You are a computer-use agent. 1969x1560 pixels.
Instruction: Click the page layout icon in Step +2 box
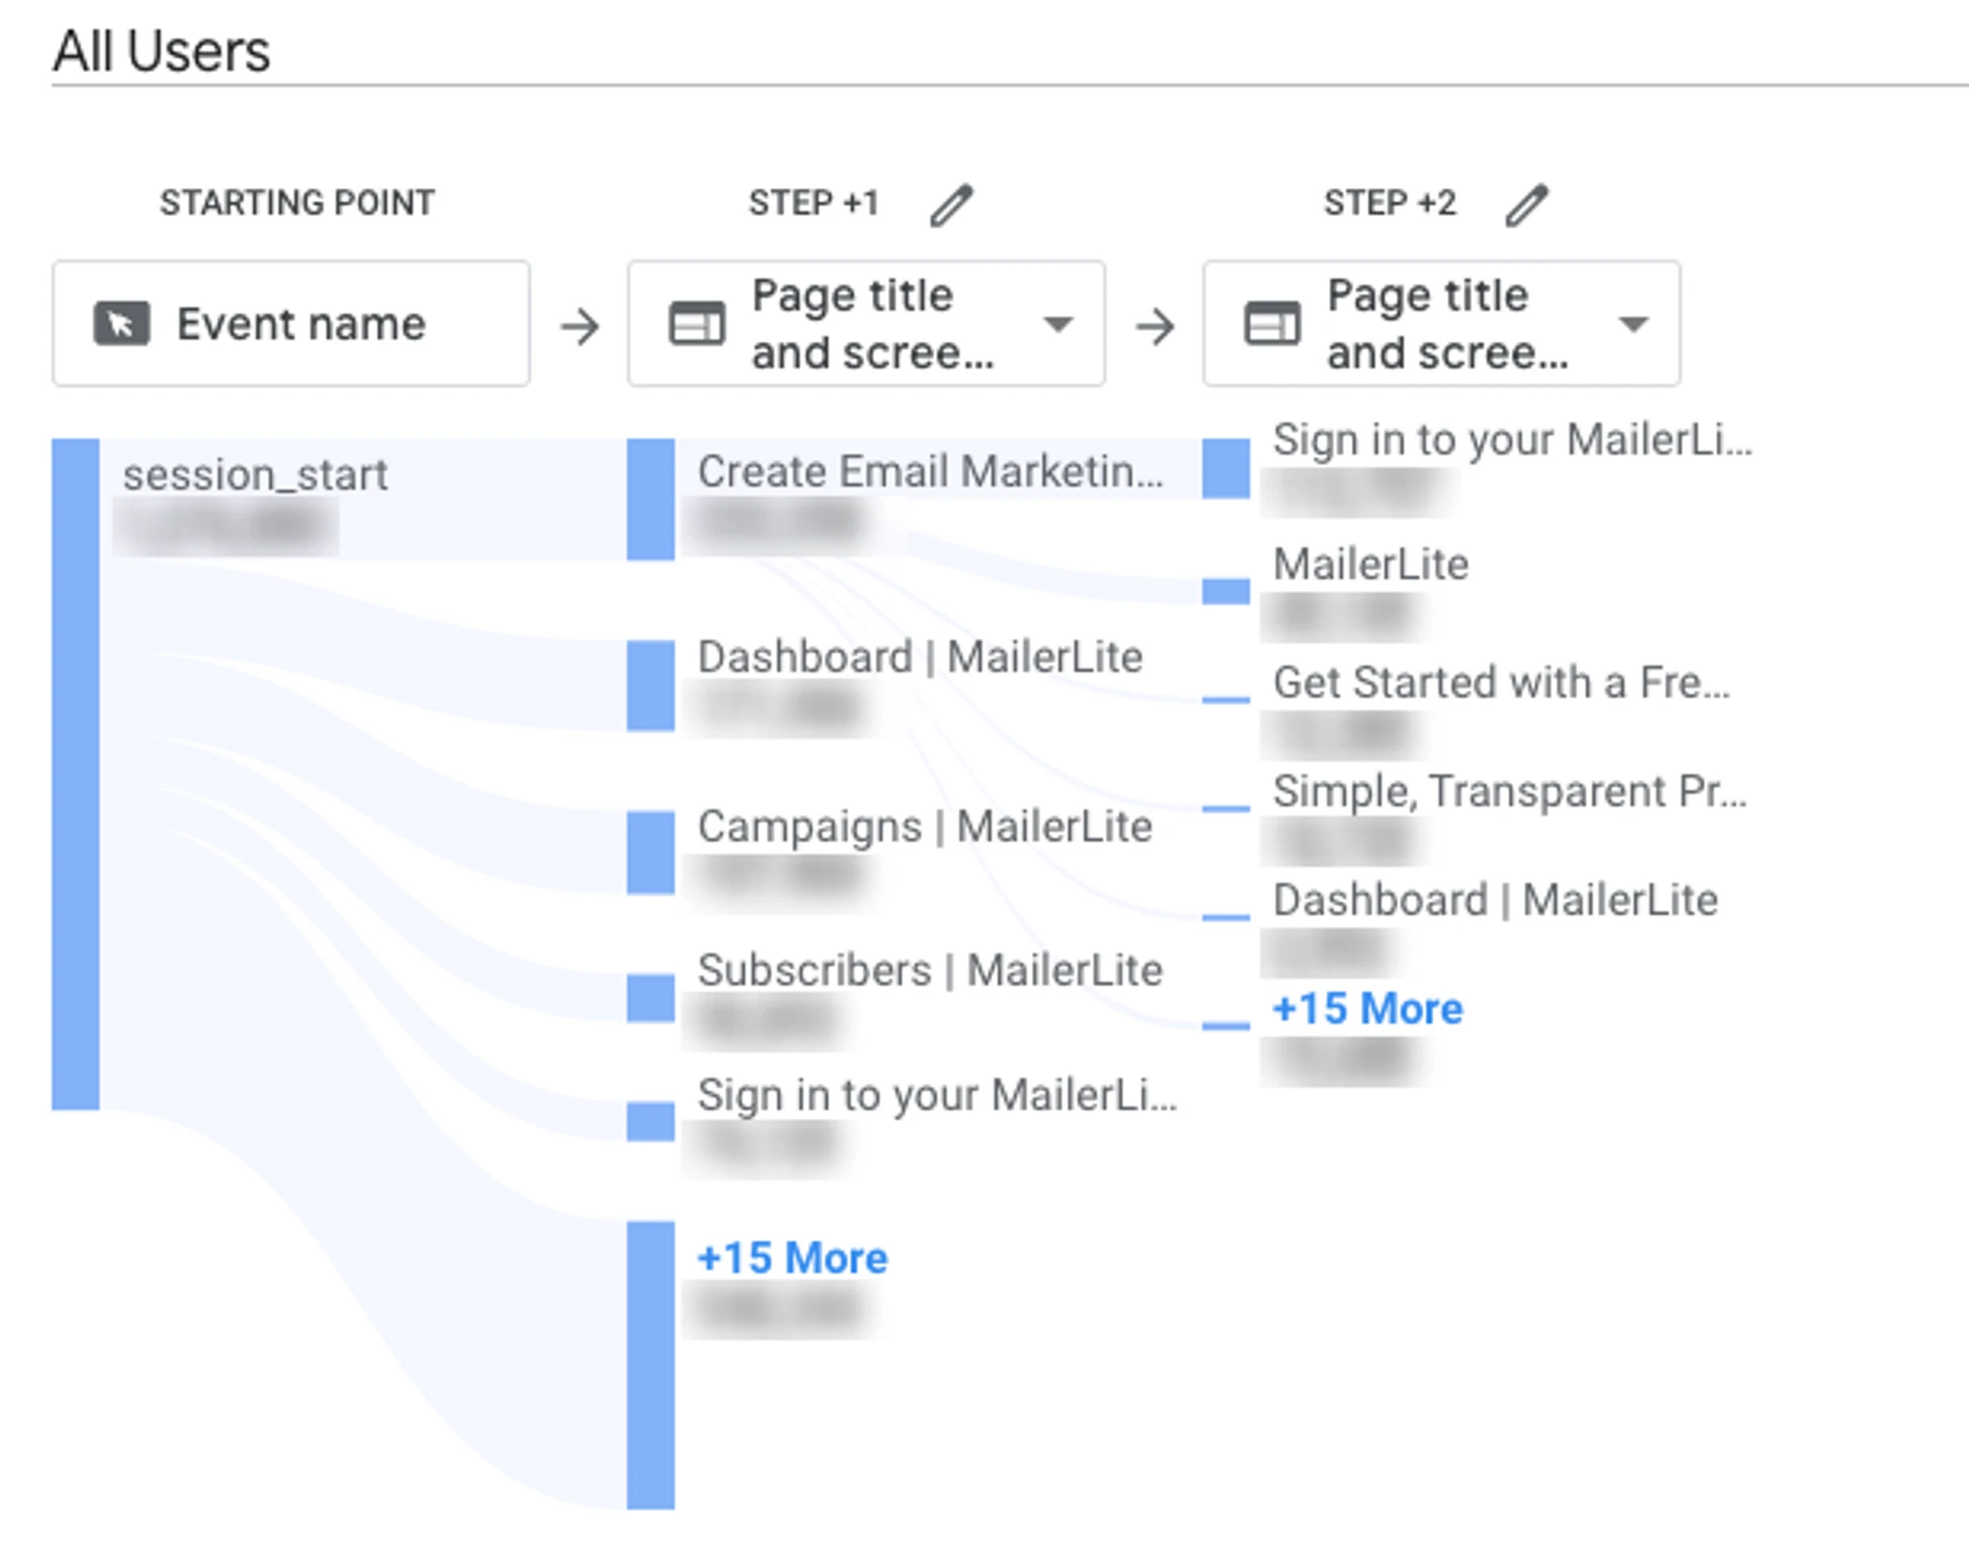pyautogui.click(x=1271, y=324)
